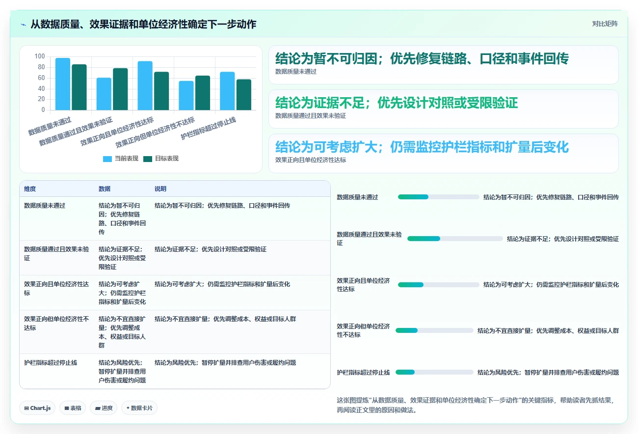Click the progress bar for 护栏指标超过停止线

tap(434, 372)
